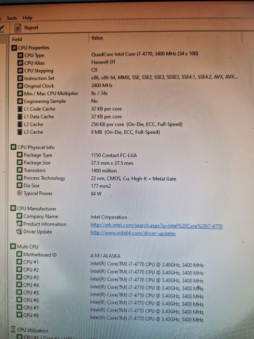The width and height of the screenshot is (254, 339).
Task: Select the Haswell-DT value
Action: coord(103,62)
